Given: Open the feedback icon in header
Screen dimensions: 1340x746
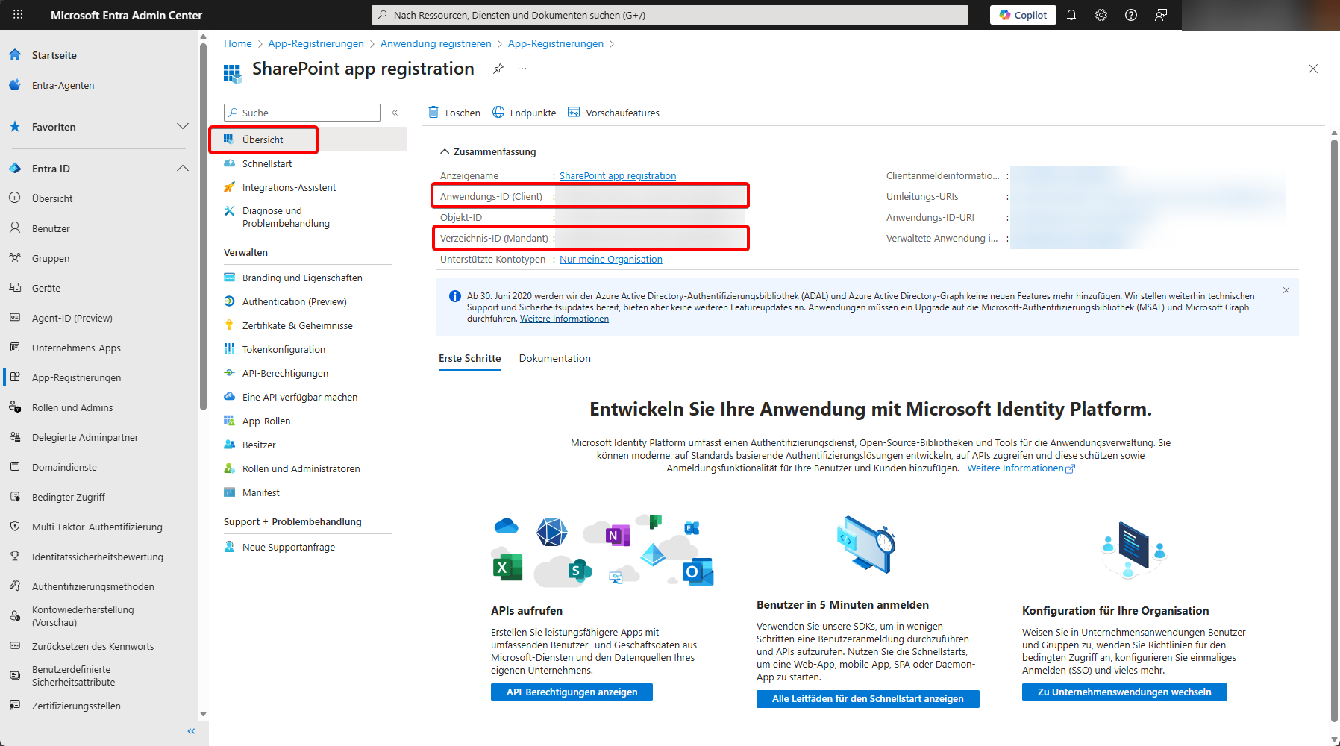Looking at the screenshot, I should coord(1161,15).
